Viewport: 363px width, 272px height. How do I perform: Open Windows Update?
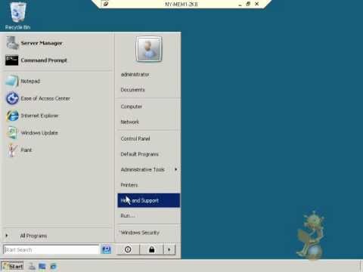pos(58,133)
